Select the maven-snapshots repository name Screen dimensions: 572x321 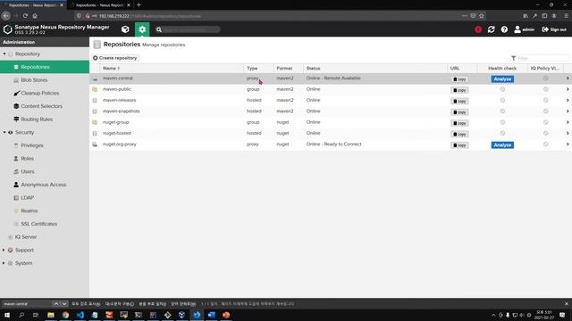click(x=122, y=111)
